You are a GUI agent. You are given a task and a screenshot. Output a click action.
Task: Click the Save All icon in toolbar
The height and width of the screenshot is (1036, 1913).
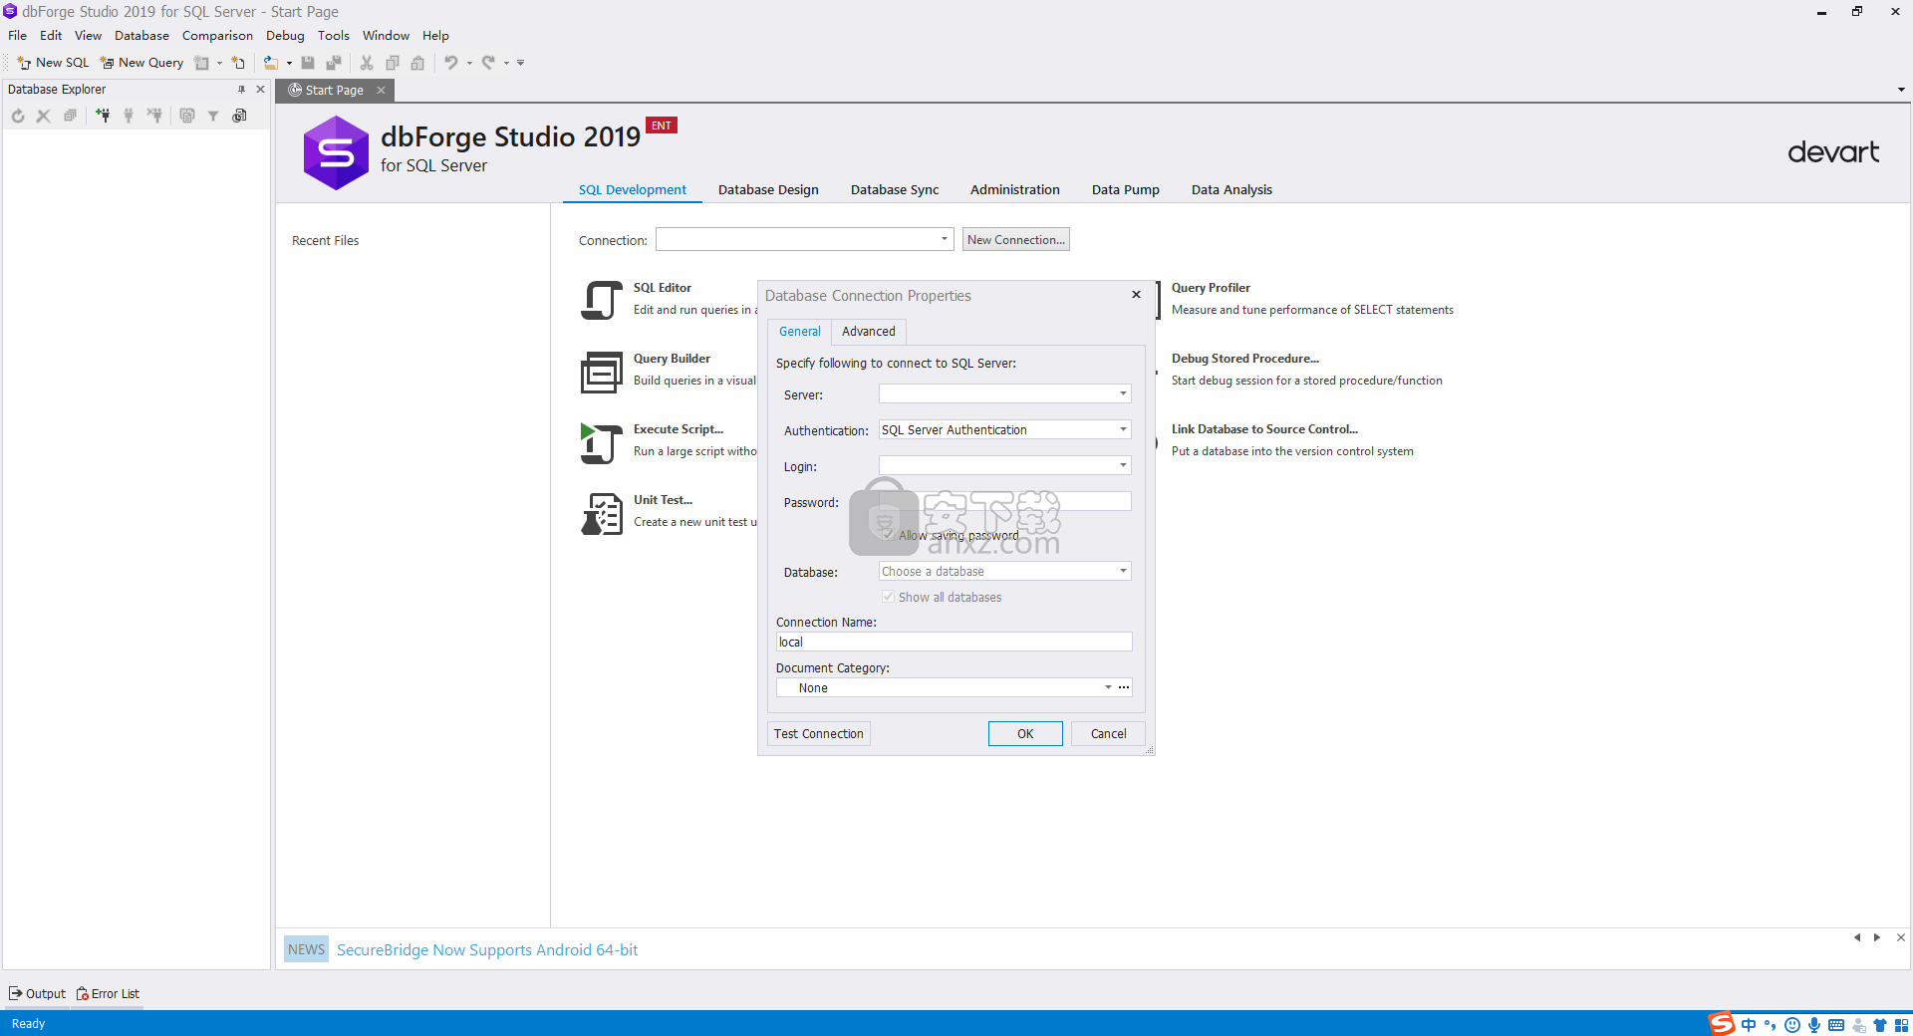pyautogui.click(x=334, y=63)
